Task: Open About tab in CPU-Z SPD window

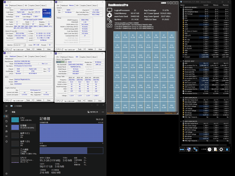Action: click(94, 57)
